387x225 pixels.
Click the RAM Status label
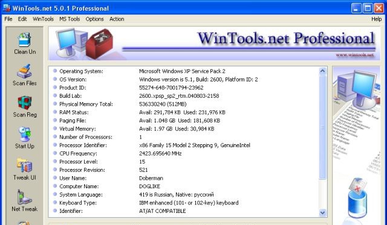coord(74,112)
